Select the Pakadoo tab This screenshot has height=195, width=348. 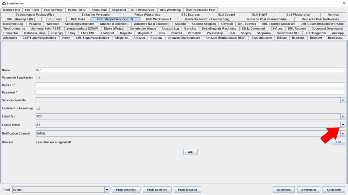coord(35,24)
